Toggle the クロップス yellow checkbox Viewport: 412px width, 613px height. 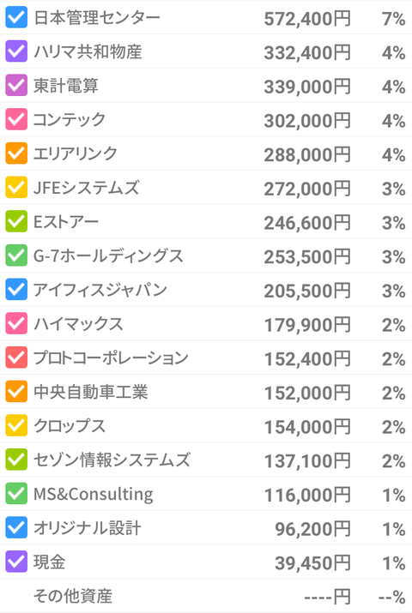16,425
